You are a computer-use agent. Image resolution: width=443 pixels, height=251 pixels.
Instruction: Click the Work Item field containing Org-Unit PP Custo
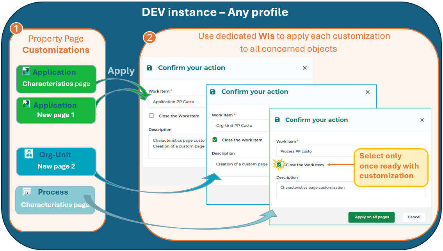tap(240, 126)
